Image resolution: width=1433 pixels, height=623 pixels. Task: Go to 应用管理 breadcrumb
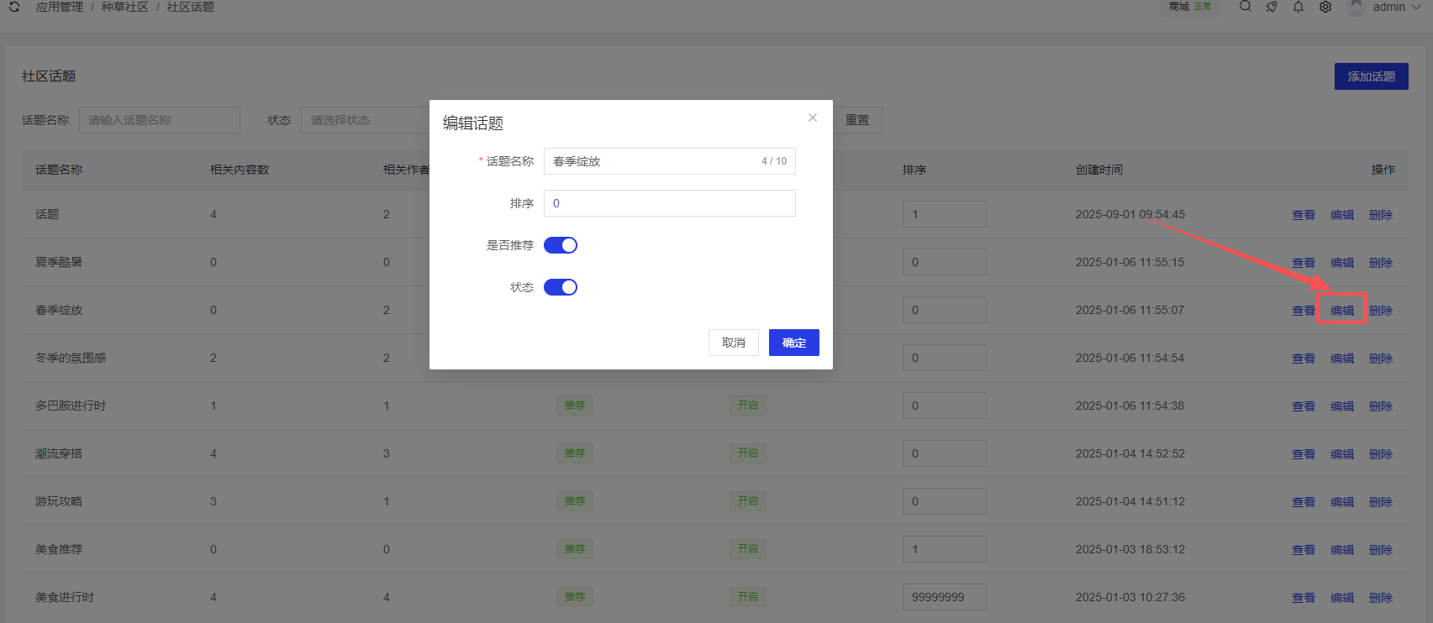pos(60,7)
